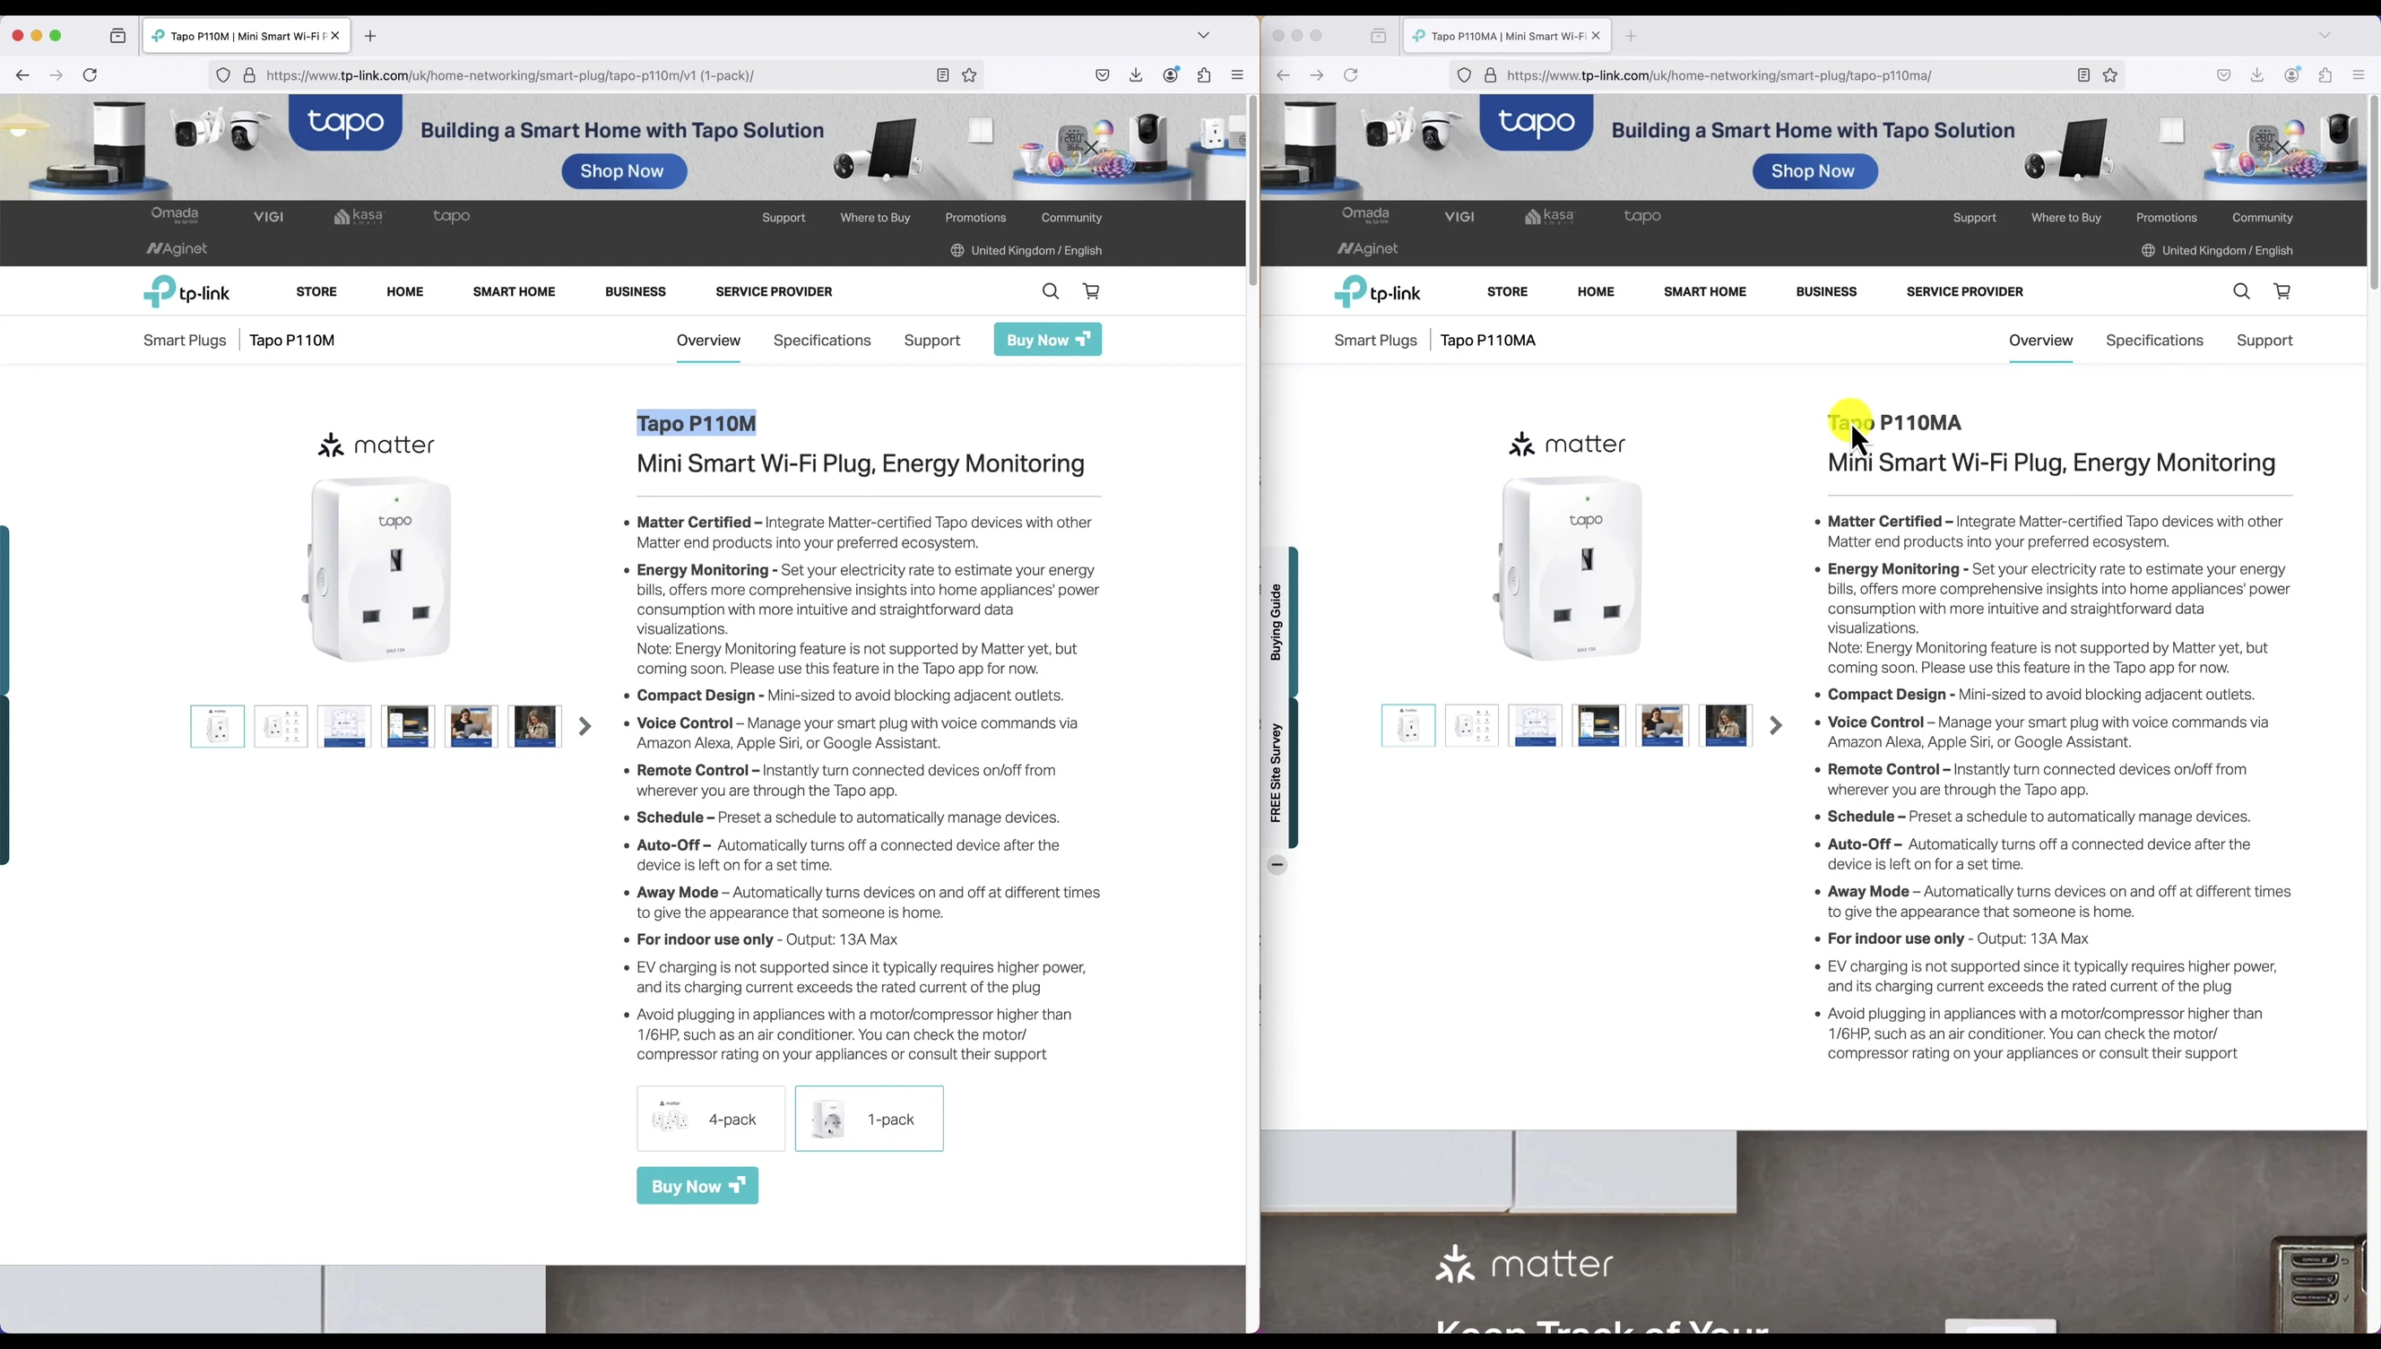Click site search magnifier on P110M page
The image size is (2381, 1349).
(x=1051, y=291)
